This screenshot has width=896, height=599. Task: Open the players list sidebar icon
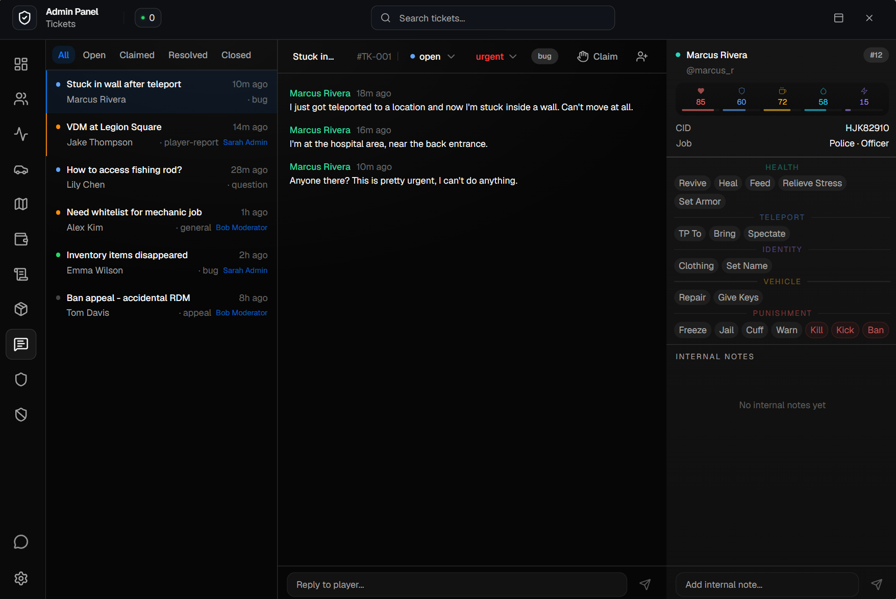click(21, 99)
